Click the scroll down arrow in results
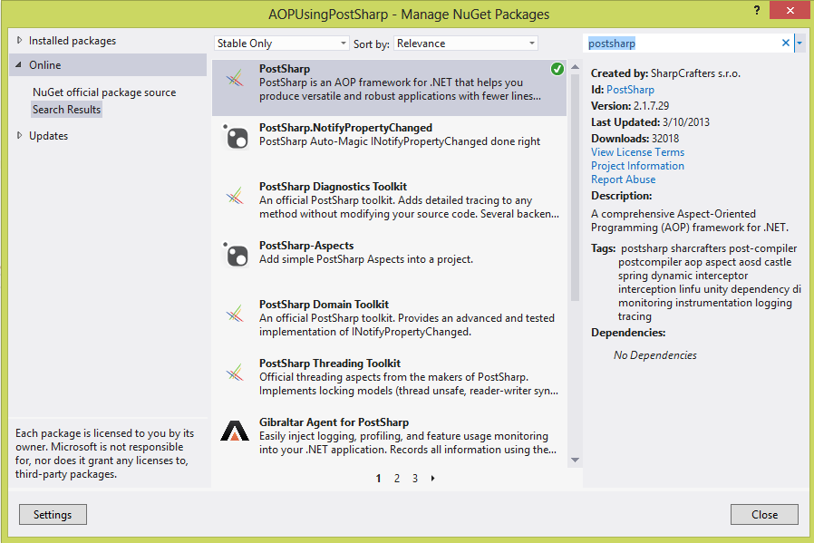Image resolution: width=814 pixels, height=543 pixels. [575, 460]
